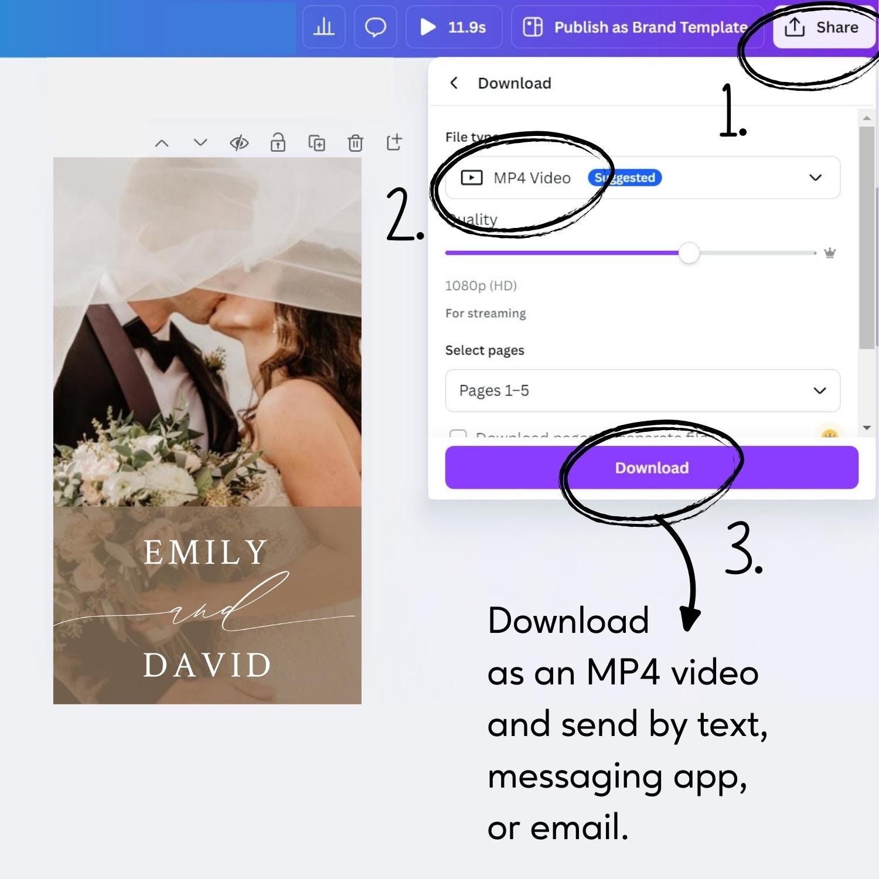Open the comments speech bubble icon
This screenshot has height=879, width=879.
[x=375, y=27]
